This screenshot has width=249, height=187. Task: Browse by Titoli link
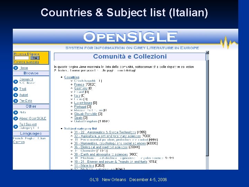coord(23,89)
